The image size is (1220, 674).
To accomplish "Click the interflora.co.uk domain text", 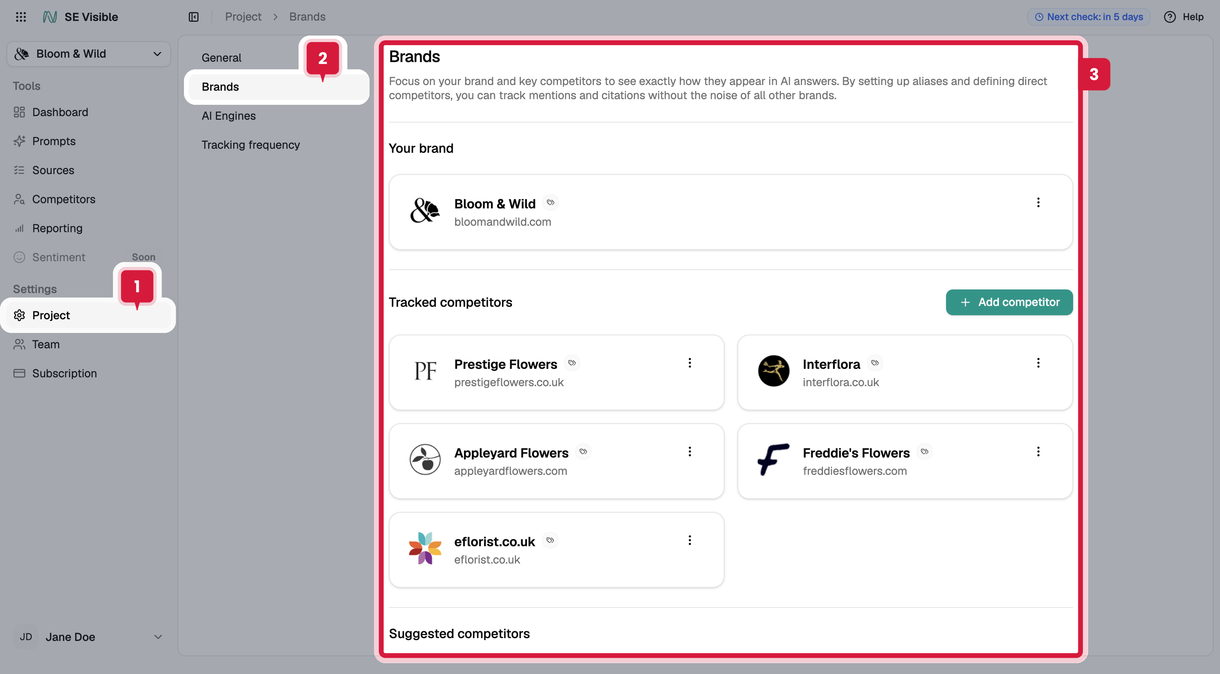I will 841,383.
